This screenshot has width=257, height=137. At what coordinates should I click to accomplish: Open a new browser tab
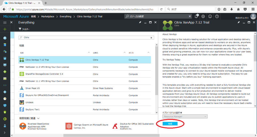coord(46,3)
